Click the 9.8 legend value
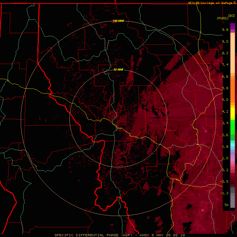The height and width of the screenshot is (237, 237). click(225, 29)
